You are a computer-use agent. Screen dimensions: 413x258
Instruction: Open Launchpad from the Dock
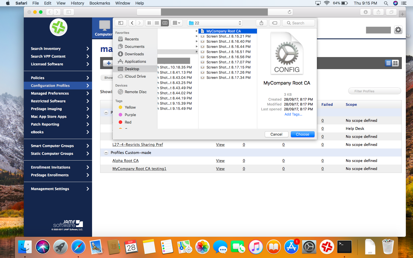click(x=60, y=247)
